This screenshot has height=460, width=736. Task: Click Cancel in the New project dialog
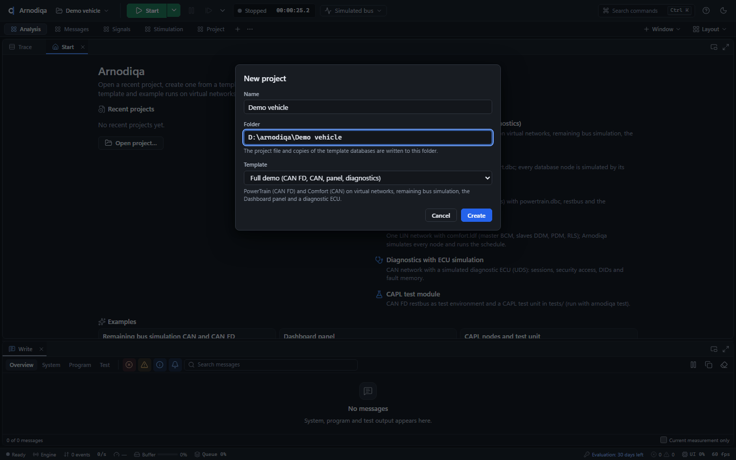pyautogui.click(x=441, y=215)
